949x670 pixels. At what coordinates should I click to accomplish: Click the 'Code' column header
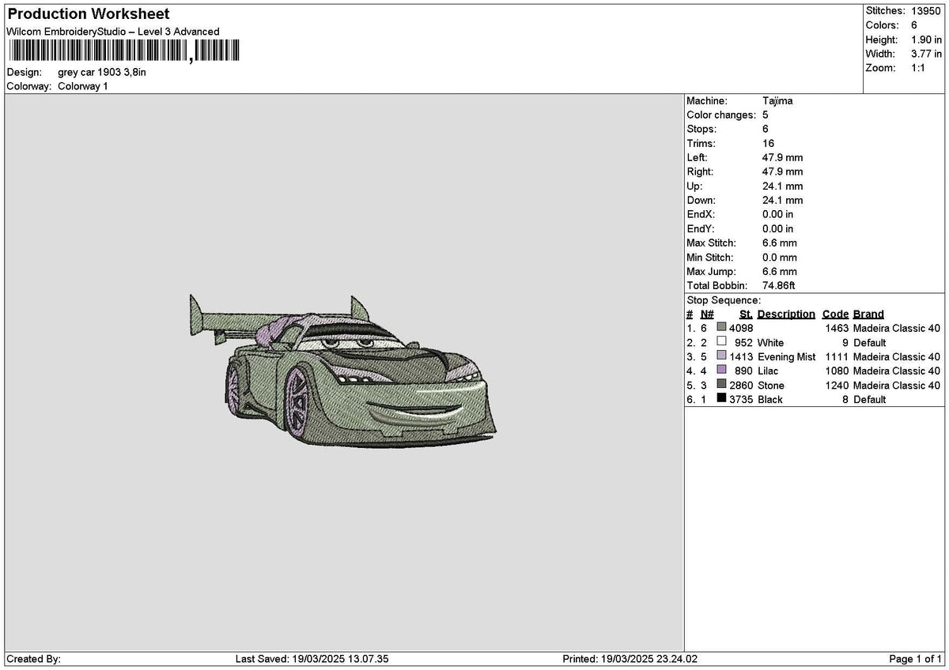(x=835, y=314)
